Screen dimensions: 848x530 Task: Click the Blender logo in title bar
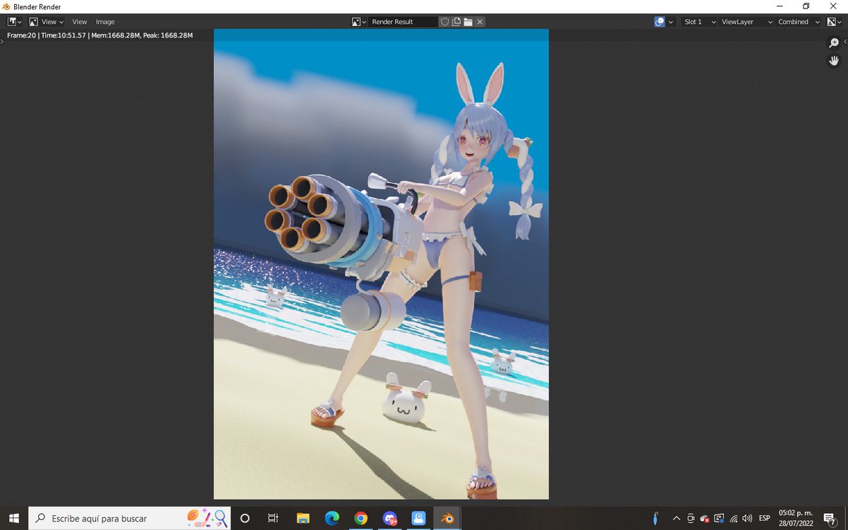click(6, 7)
